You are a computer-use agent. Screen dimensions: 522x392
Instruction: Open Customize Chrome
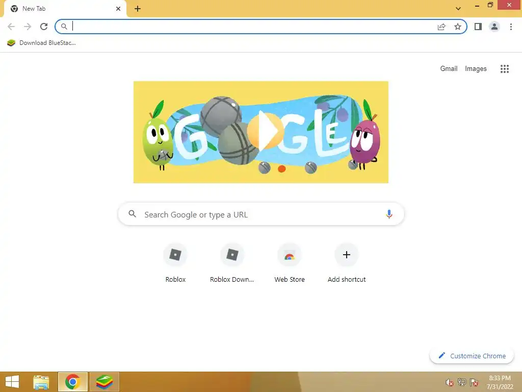472,356
